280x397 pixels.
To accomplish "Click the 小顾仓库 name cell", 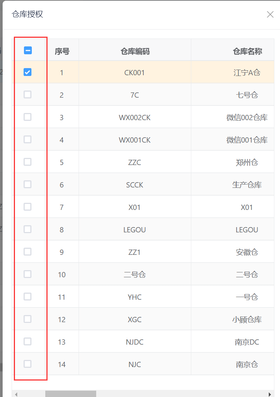I will [x=232, y=320].
